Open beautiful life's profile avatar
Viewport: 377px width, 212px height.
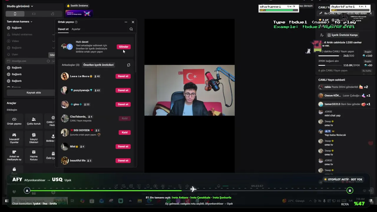click(65, 160)
